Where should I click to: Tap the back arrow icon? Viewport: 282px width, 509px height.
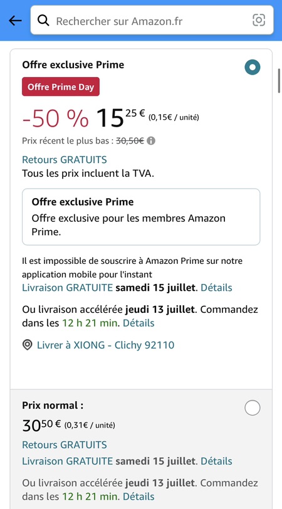pyautogui.click(x=15, y=21)
